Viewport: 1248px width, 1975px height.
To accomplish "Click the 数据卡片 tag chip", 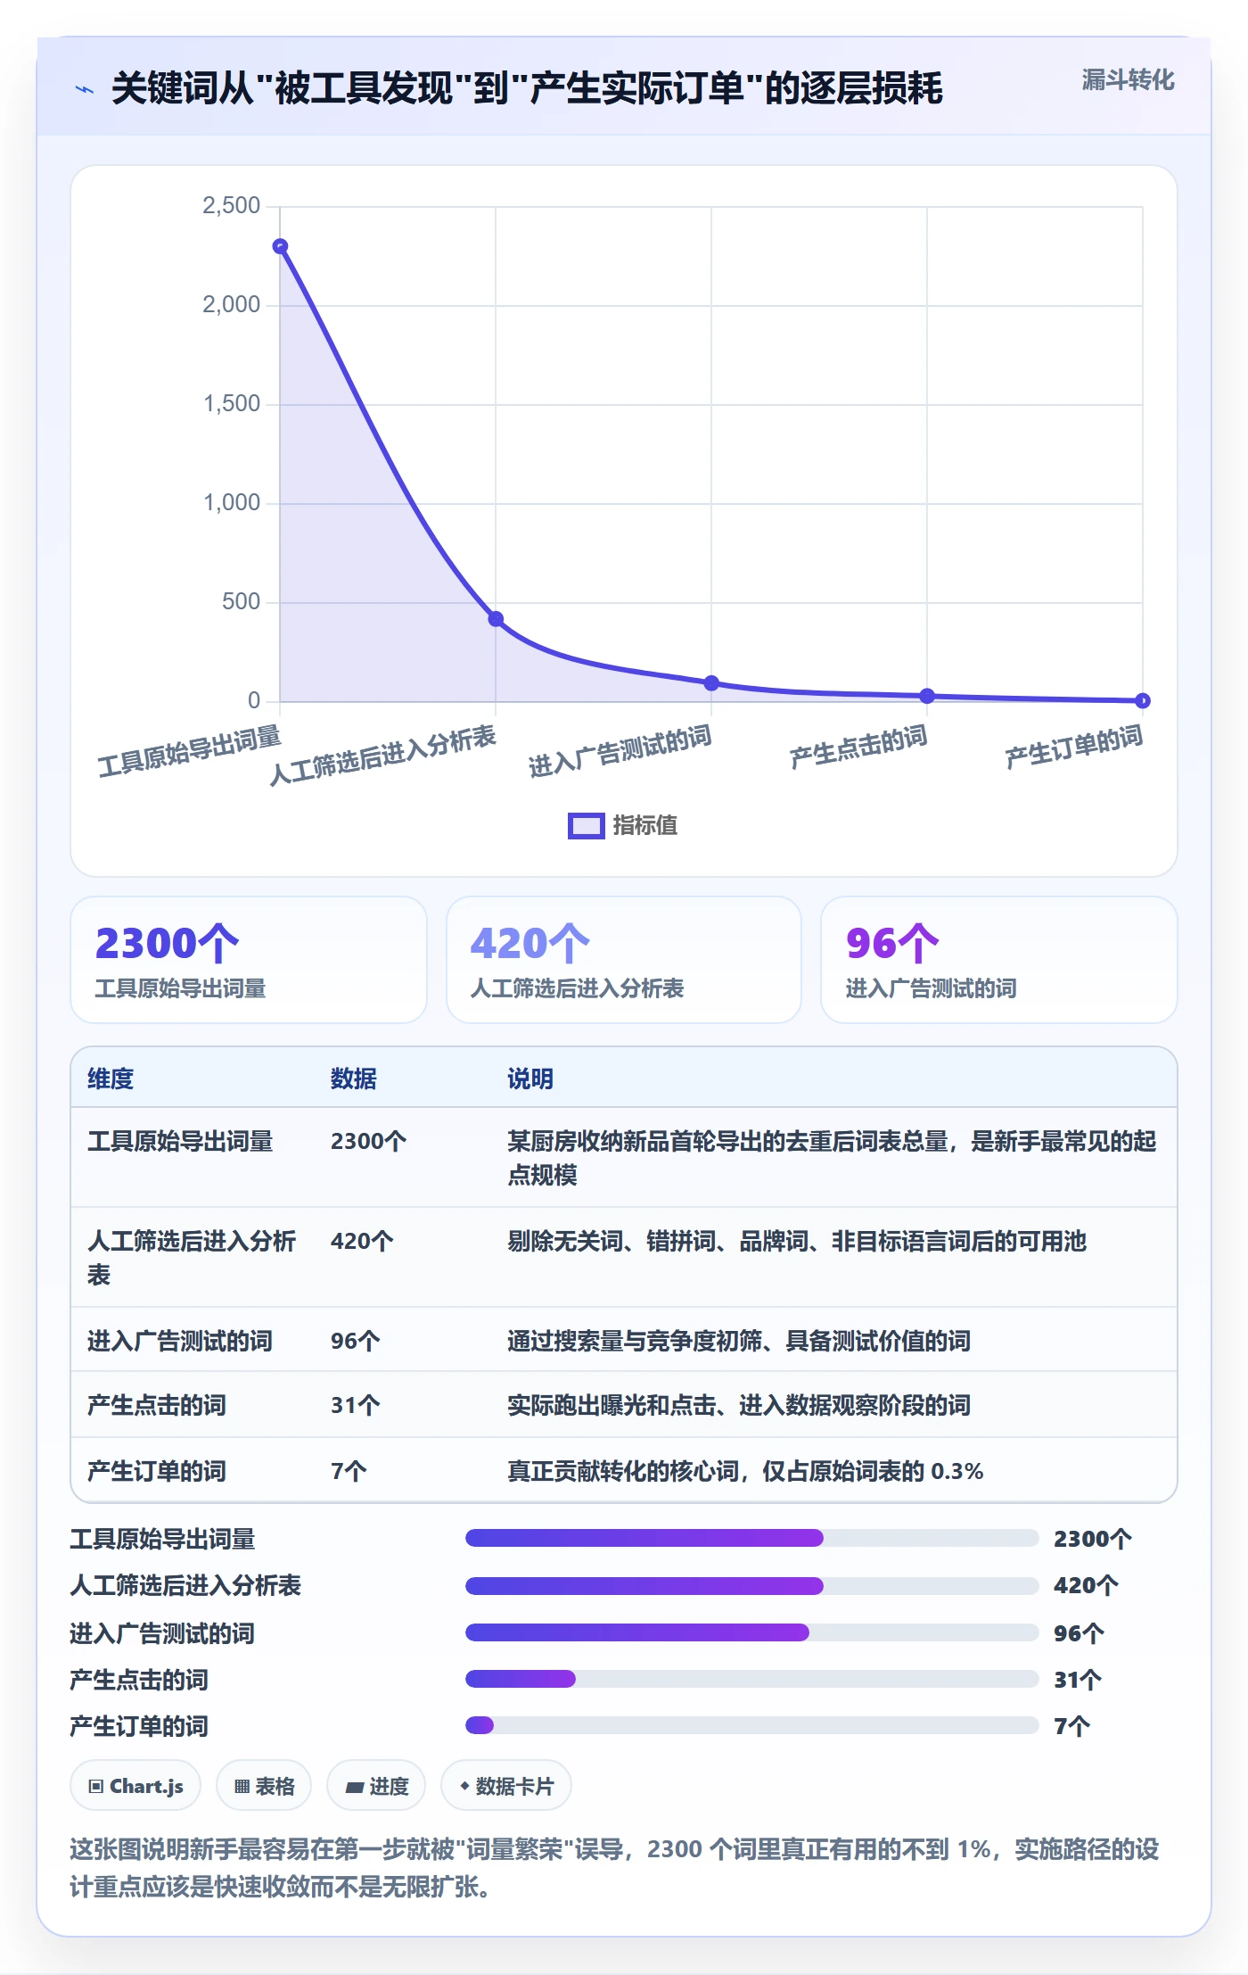I will coord(506,1786).
